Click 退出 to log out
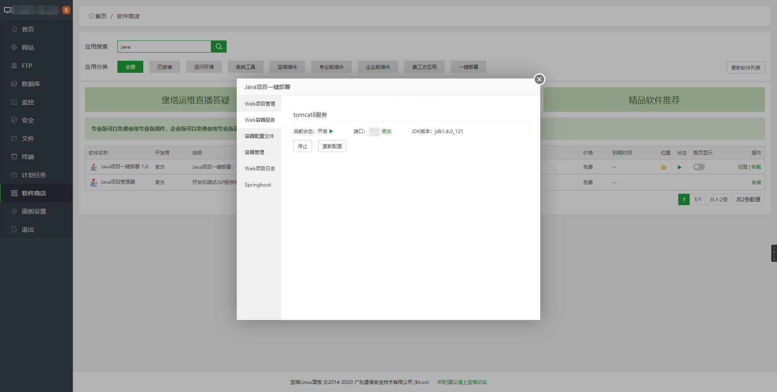The width and height of the screenshot is (777, 392). (x=36, y=229)
